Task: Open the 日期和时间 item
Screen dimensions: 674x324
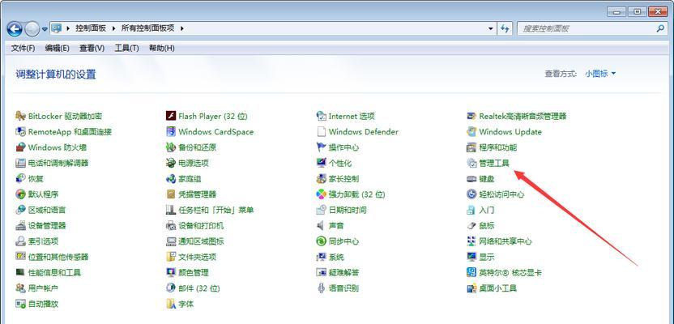Action: coord(341,210)
